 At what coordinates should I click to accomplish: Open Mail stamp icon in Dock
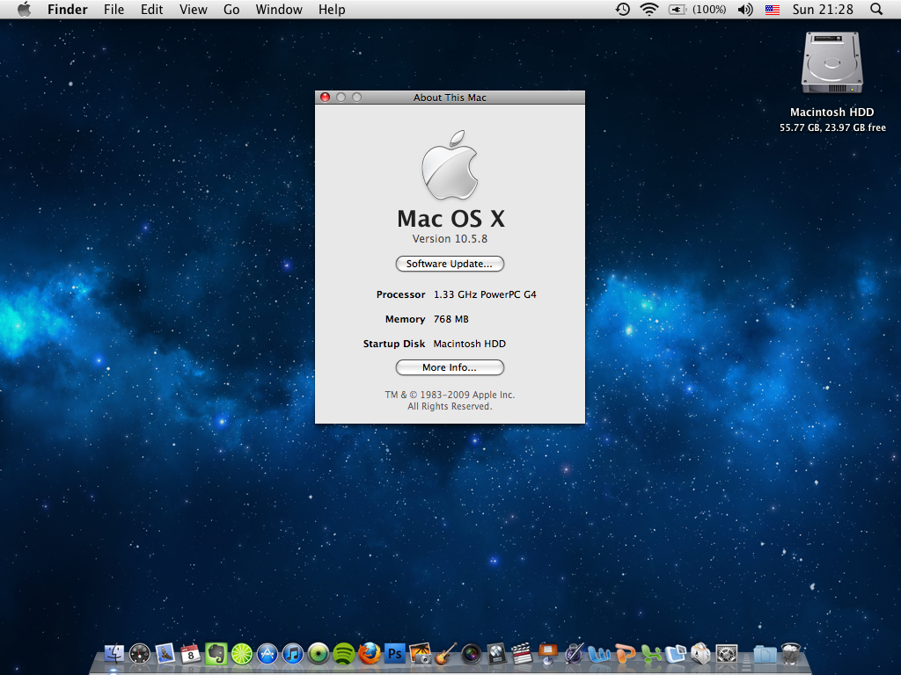point(165,653)
